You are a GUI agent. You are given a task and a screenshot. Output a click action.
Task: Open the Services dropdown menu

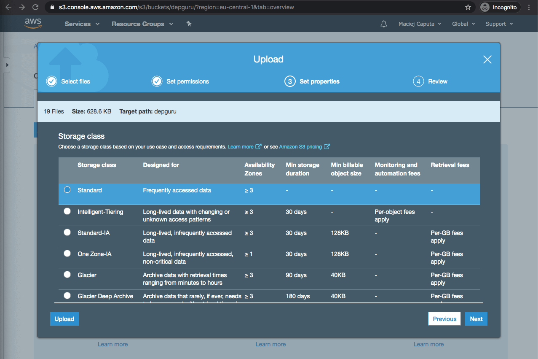pyautogui.click(x=82, y=24)
